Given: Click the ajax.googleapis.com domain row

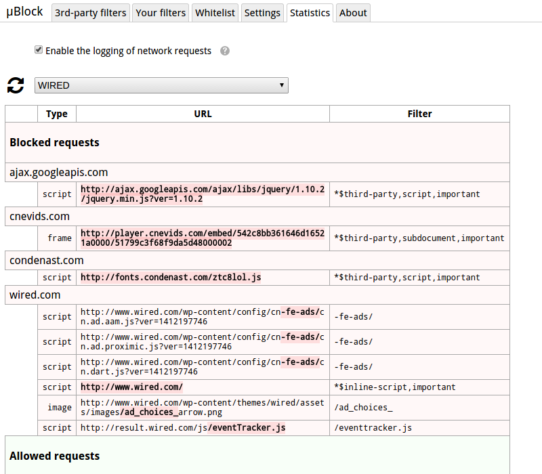Looking at the screenshot, I should click(257, 173).
